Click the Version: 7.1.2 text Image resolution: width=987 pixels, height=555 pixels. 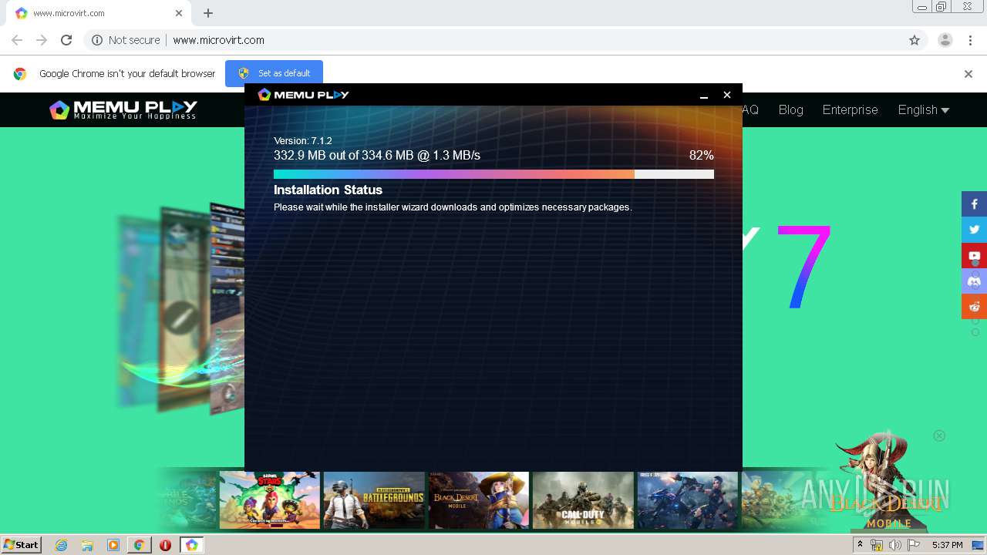coord(303,141)
